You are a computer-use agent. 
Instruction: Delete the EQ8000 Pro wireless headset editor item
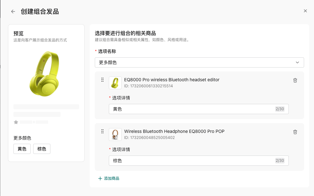pos(295,80)
